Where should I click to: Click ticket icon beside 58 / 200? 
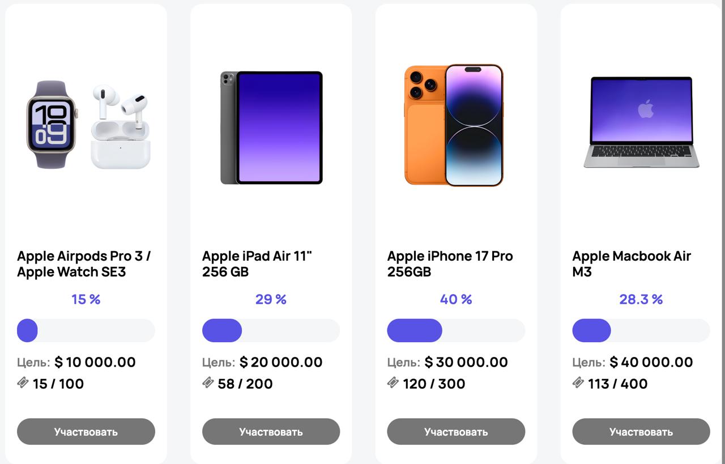point(208,384)
